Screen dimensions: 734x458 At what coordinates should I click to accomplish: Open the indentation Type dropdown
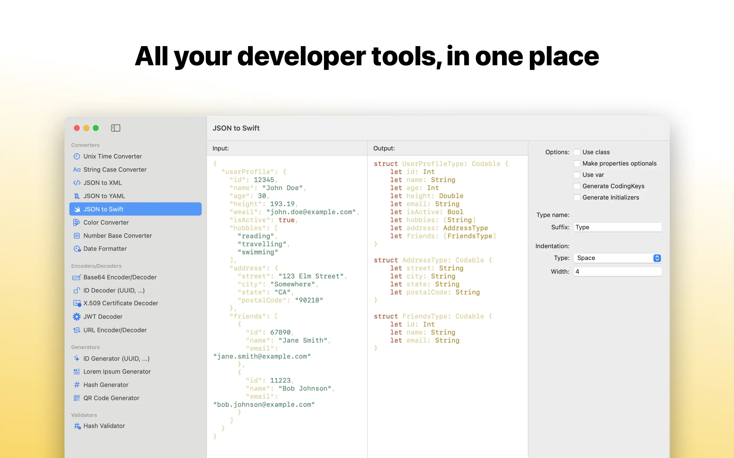click(x=617, y=258)
